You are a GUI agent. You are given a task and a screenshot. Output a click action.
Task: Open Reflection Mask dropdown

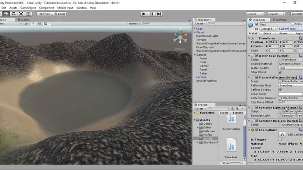[x=291, y=85]
